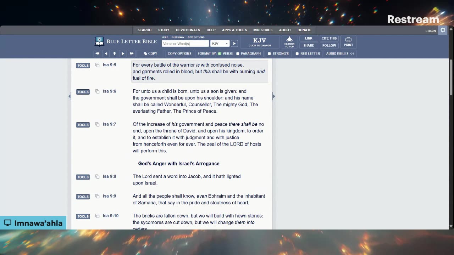
Task: Open Copy Options menu
Action: click(x=179, y=53)
